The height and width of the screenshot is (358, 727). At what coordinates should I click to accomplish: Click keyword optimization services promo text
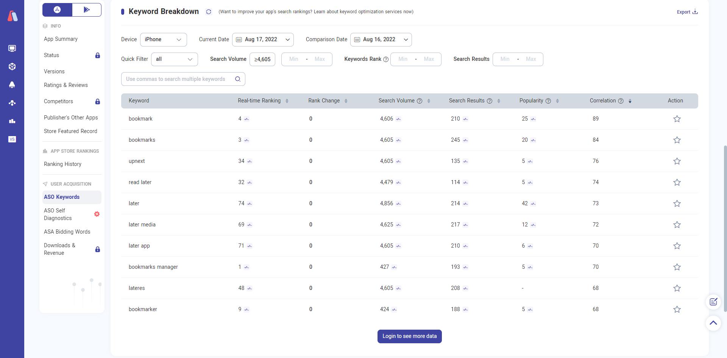[x=316, y=12]
